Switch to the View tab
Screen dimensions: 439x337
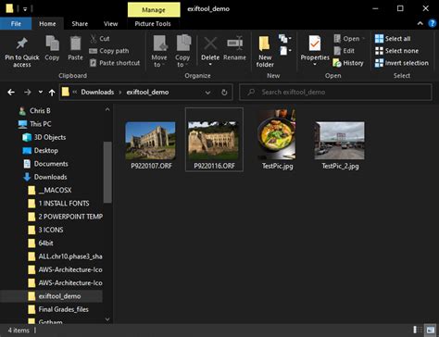click(110, 24)
